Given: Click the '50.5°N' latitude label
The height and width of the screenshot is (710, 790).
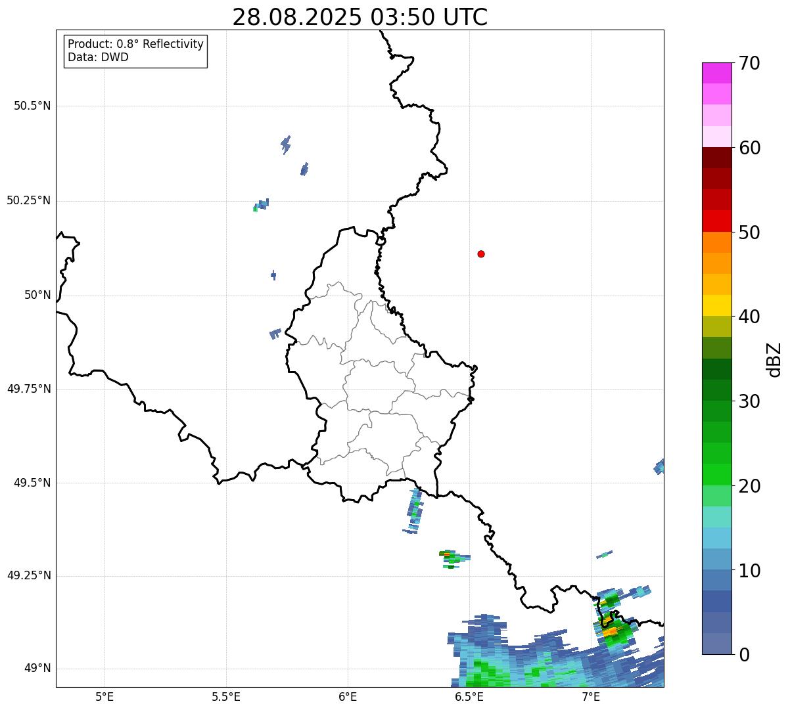Looking at the screenshot, I should coord(32,106).
